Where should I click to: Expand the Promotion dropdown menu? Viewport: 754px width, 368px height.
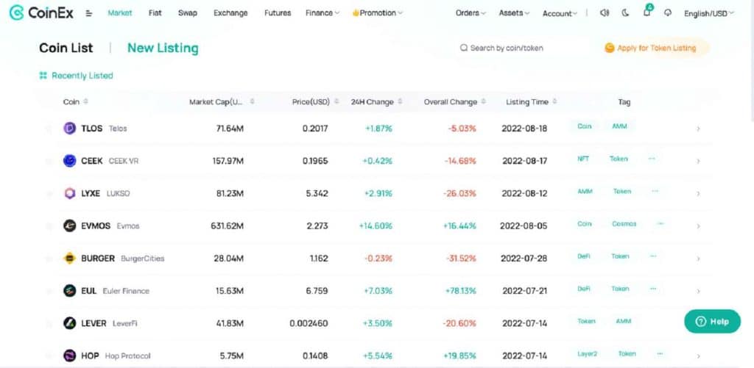(378, 13)
